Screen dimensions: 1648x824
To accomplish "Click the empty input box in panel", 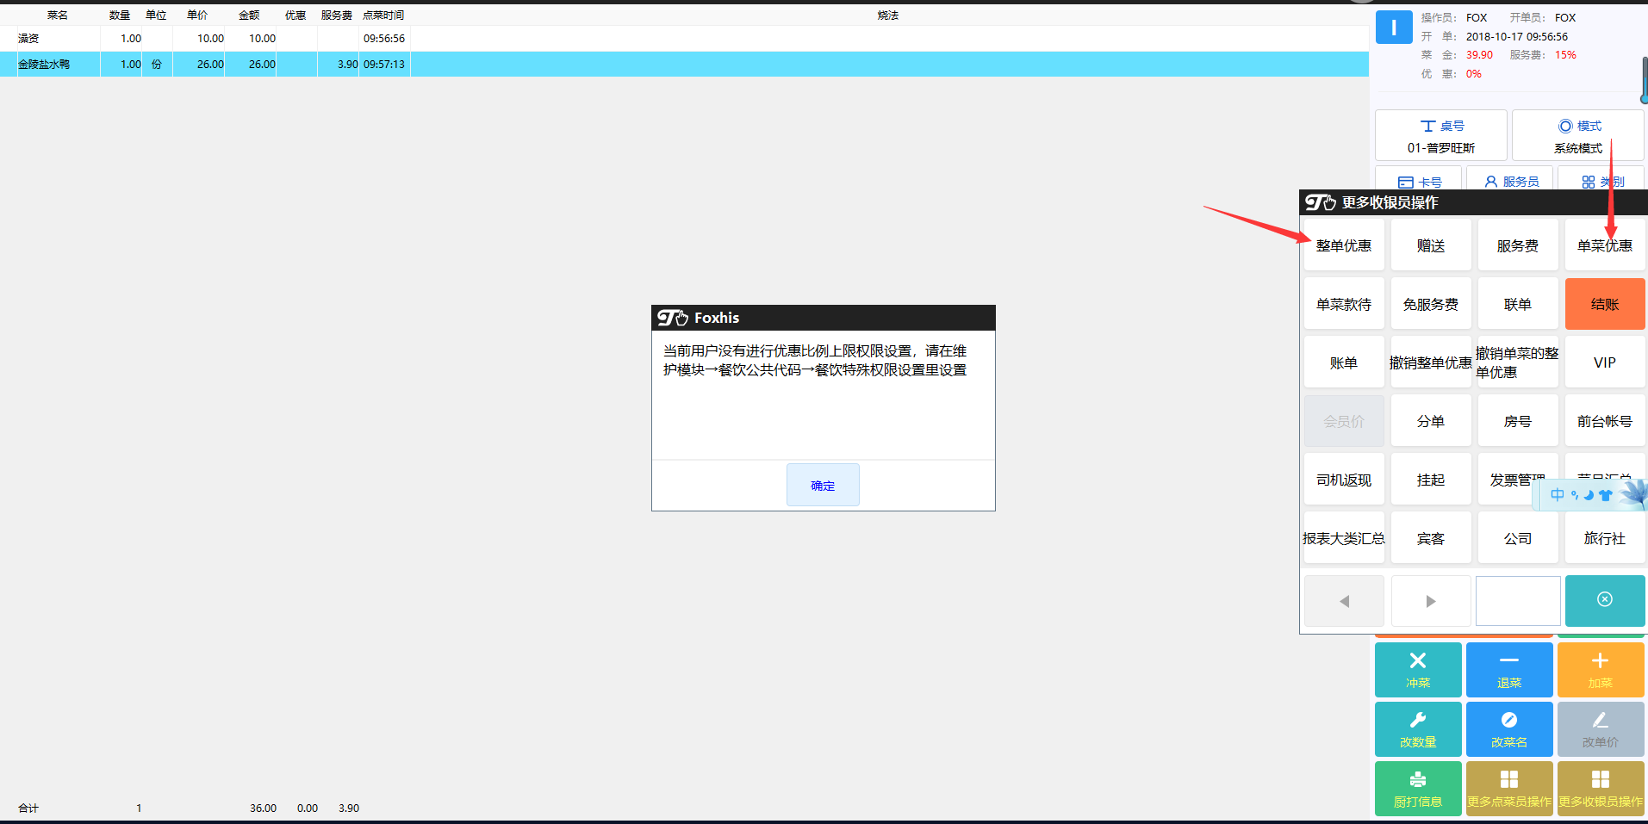I will coord(1518,601).
